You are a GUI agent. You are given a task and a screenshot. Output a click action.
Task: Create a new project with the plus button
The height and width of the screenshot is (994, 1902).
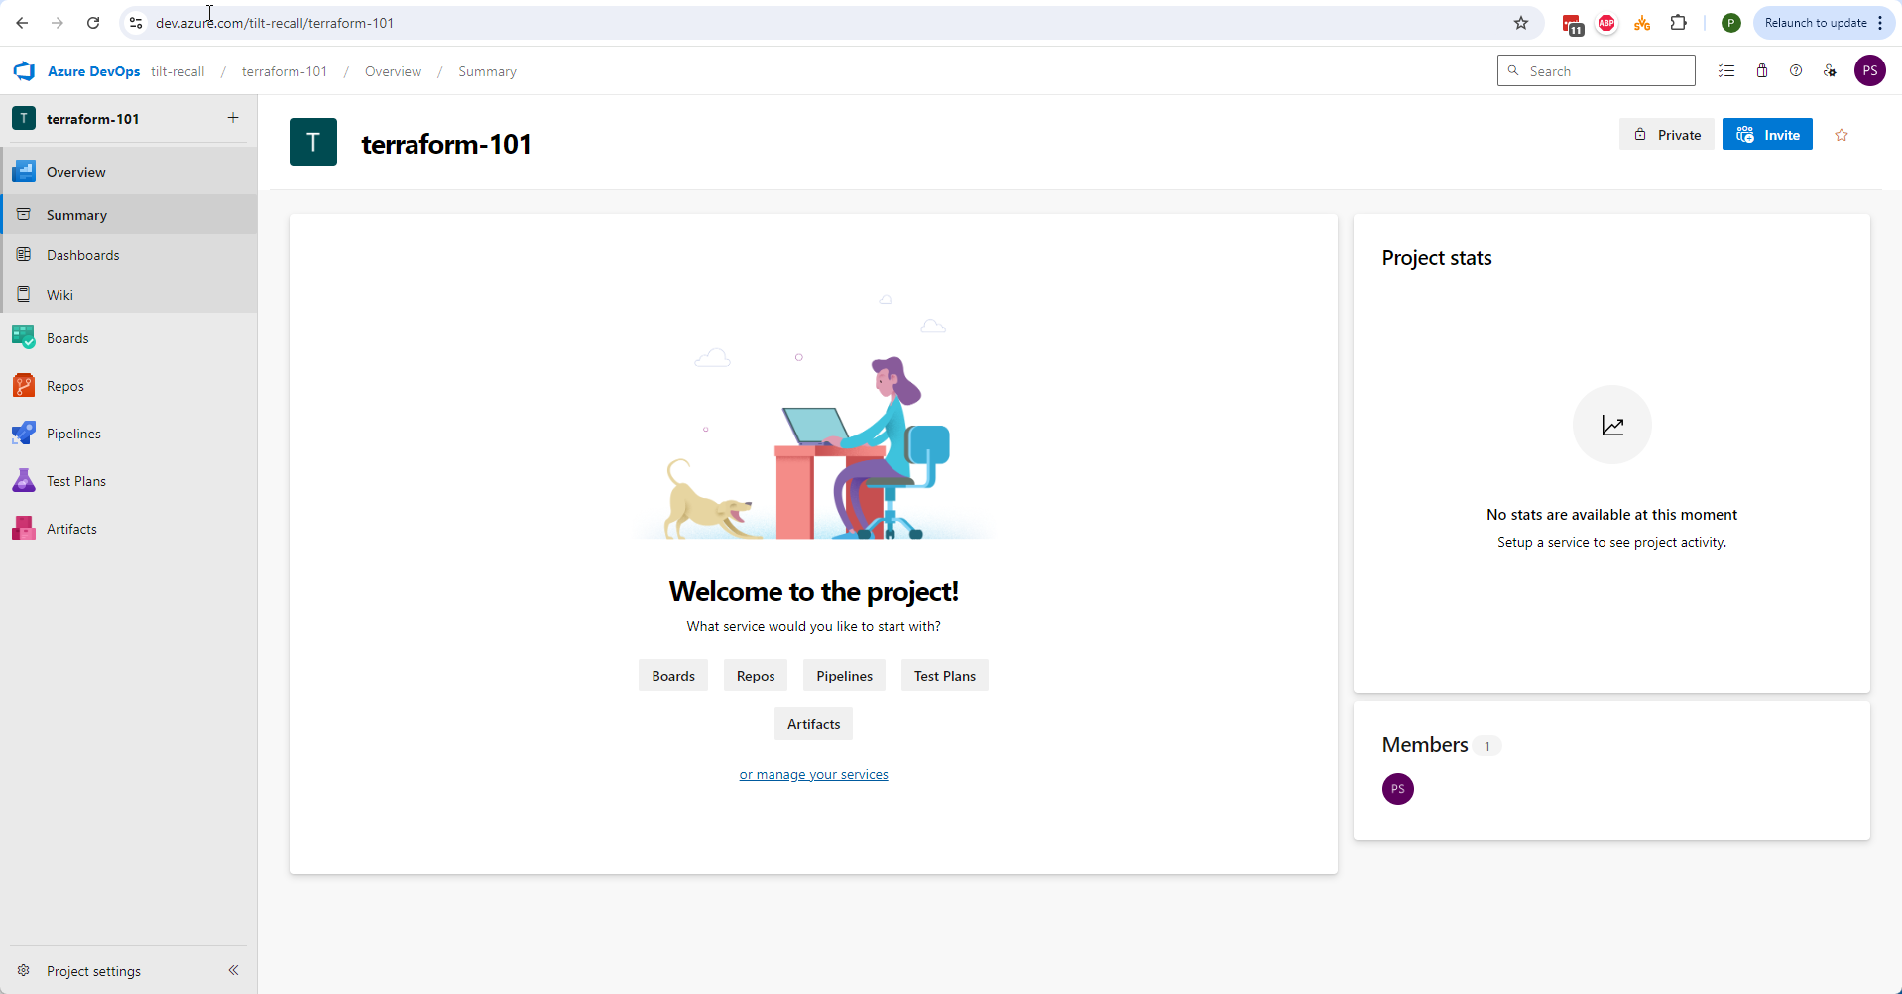(x=232, y=117)
